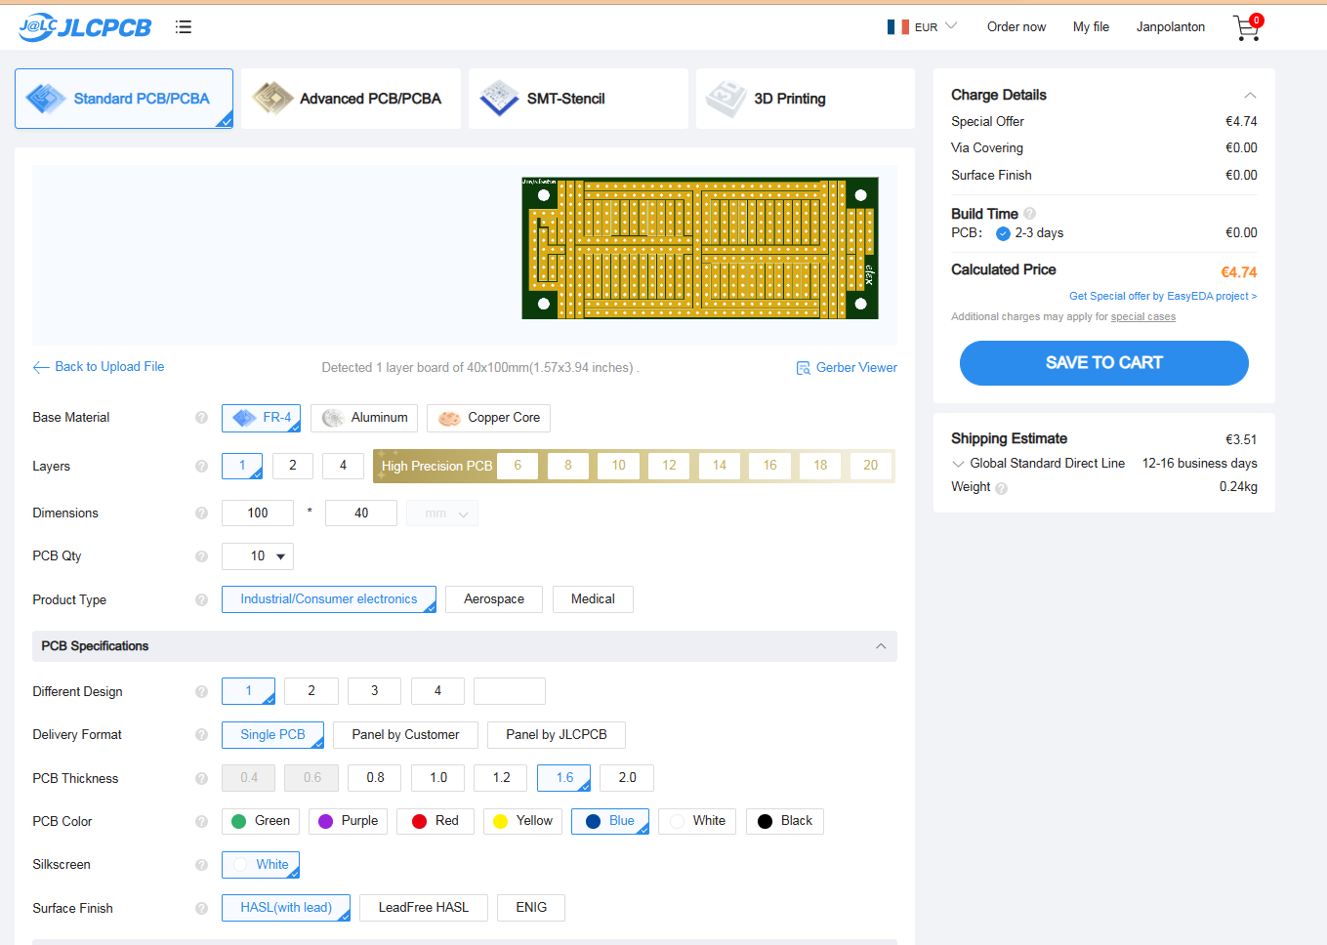Viewport: 1327px width, 945px height.
Task: Open the shopping cart icon
Action: coord(1247,27)
